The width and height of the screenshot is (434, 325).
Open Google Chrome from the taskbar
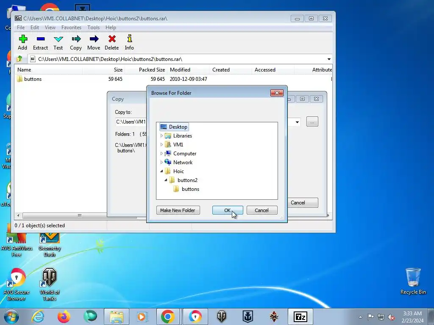pyautogui.click(x=168, y=317)
